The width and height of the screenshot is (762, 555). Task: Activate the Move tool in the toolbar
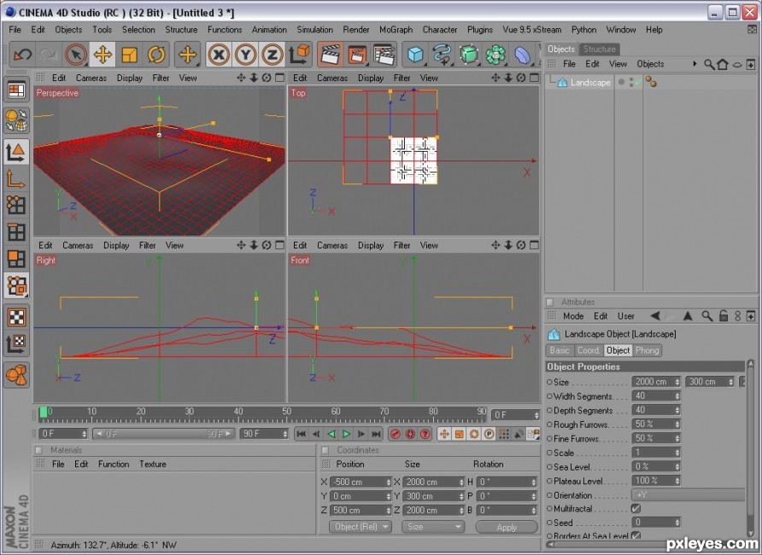(103, 55)
